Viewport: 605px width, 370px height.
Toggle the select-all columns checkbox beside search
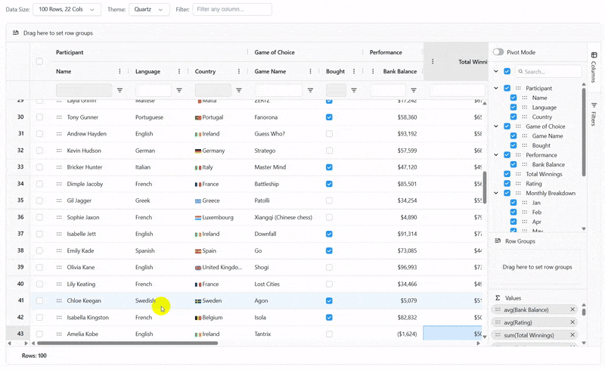[507, 71]
